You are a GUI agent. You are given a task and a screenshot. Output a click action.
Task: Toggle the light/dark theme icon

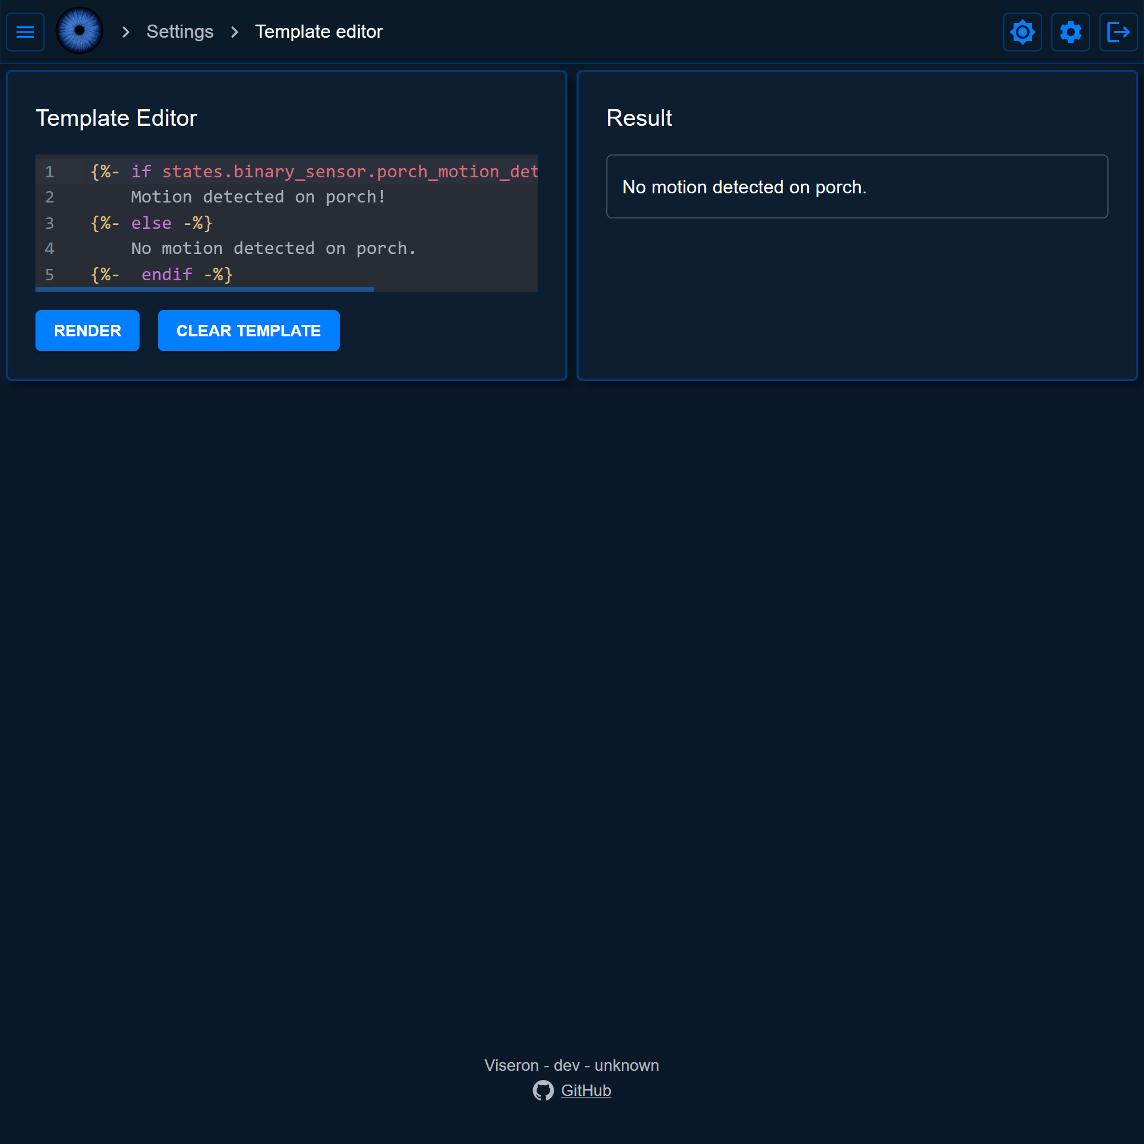tap(1022, 32)
